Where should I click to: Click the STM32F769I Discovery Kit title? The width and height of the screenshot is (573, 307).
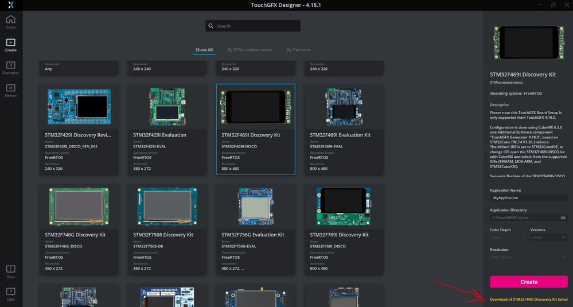pos(339,235)
